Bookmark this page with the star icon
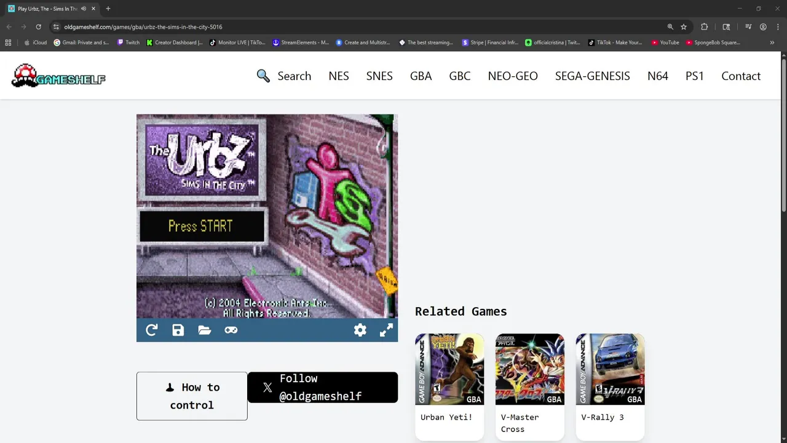Screen dimensions: 787x443 pos(684,27)
